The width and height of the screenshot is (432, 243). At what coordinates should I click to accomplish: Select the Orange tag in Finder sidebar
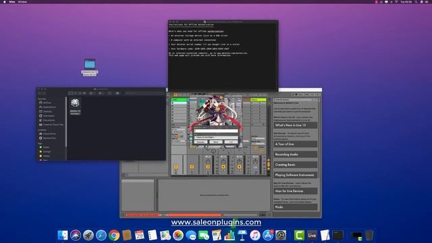coord(47,152)
